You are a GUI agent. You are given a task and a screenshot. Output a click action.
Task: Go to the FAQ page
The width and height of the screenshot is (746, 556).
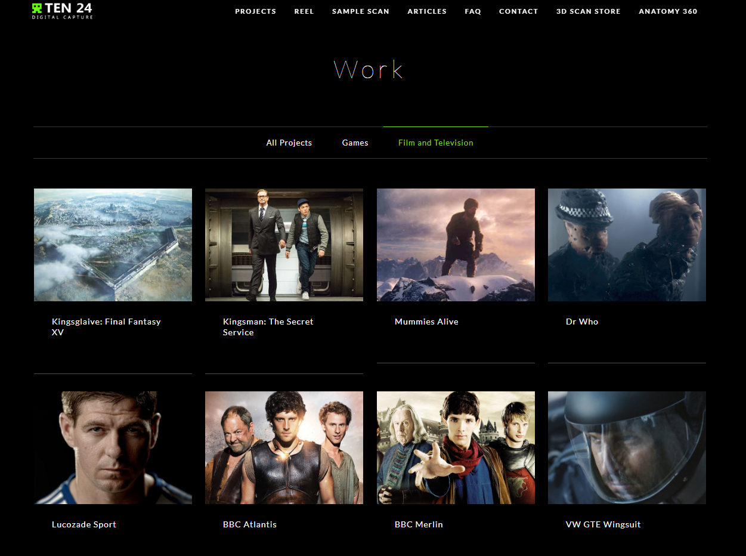tap(473, 11)
